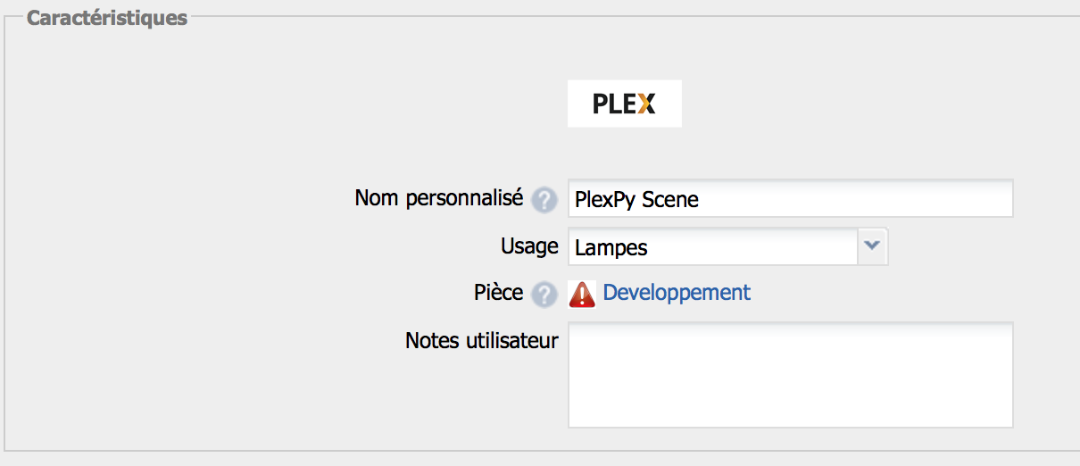Image resolution: width=1080 pixels, height=466 pixels.
Task: Open the Usage combo box showing Lampes
Action: pos(728,246)
